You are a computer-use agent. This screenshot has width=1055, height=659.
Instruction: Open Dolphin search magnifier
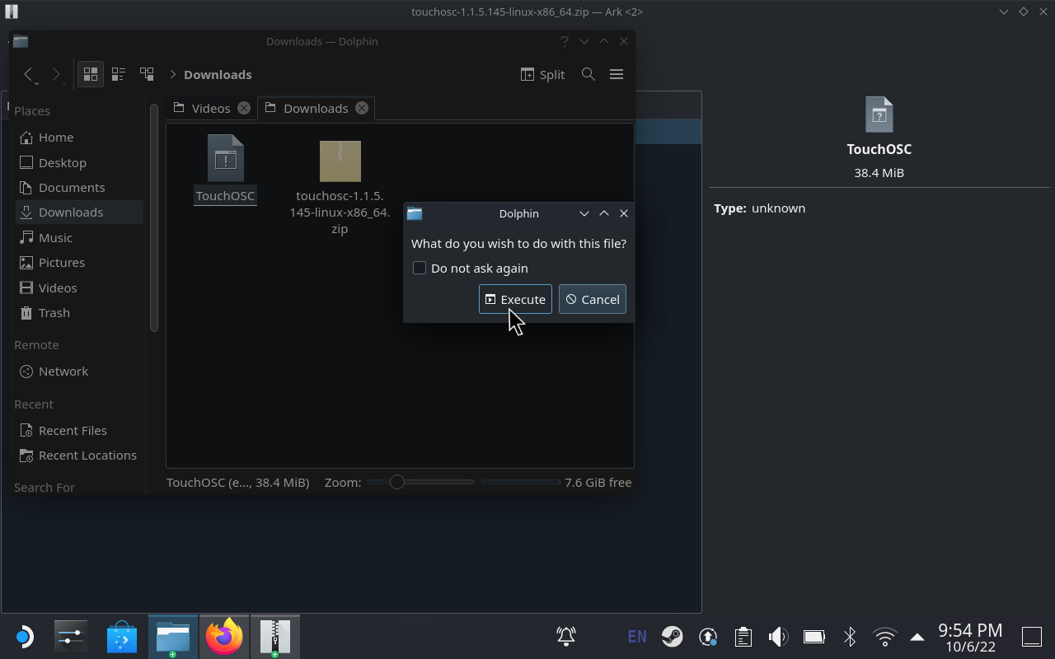point(588,74)
